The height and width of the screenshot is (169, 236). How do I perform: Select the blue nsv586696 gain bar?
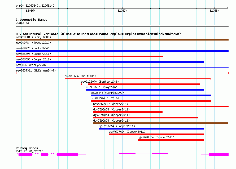pyautogui.click(x=110, y=62)
